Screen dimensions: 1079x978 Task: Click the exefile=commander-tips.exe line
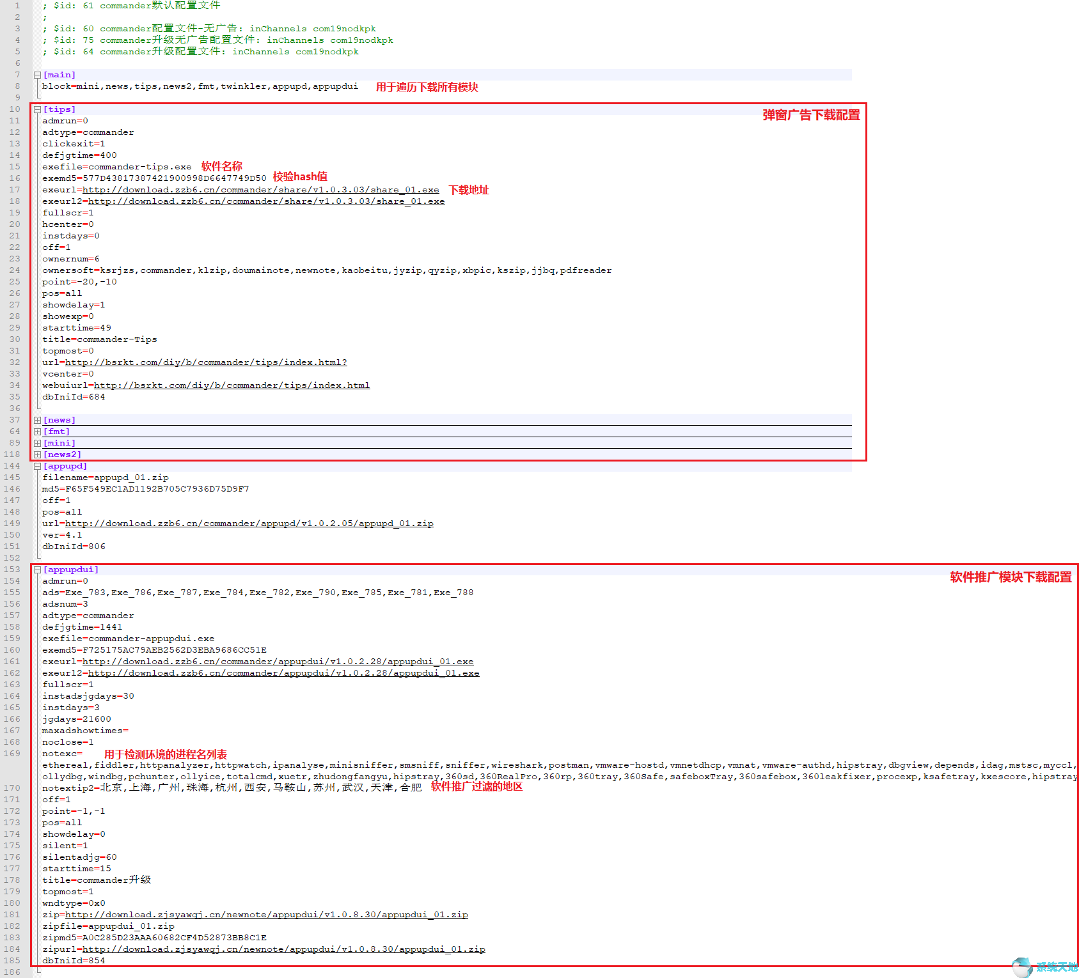click(x=117, y=167)
